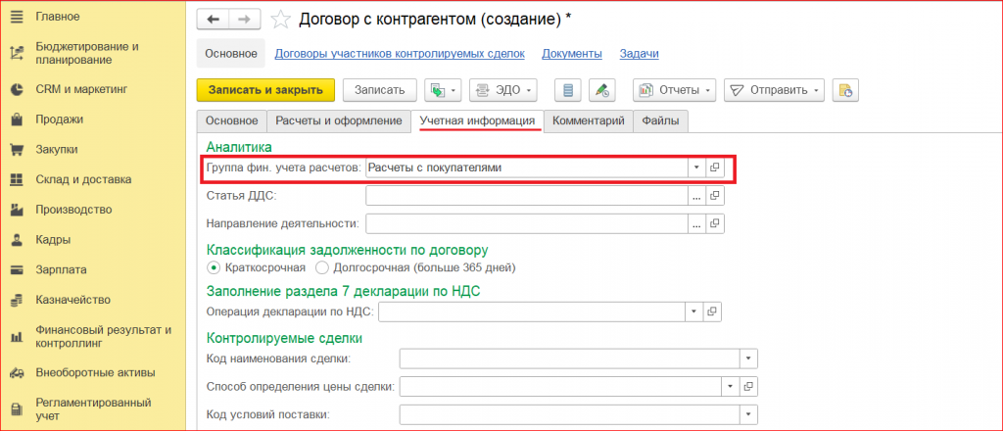This screenshot has width=1003, height=431.
Task: Click the Направление деятельности input field
Action: pyautogui.click(x=527, y=223)
